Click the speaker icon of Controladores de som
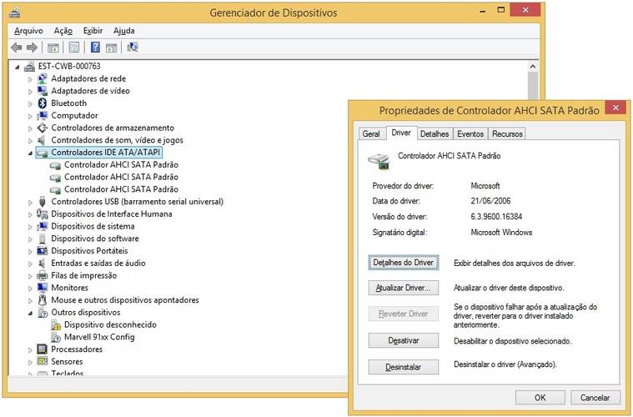Viewport: 633px width, 417px height. (x=42, y=140)
